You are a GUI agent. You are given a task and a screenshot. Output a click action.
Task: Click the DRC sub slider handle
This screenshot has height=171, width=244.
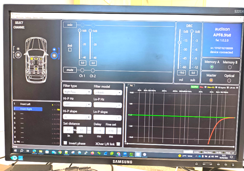click(x=192, y=31)
